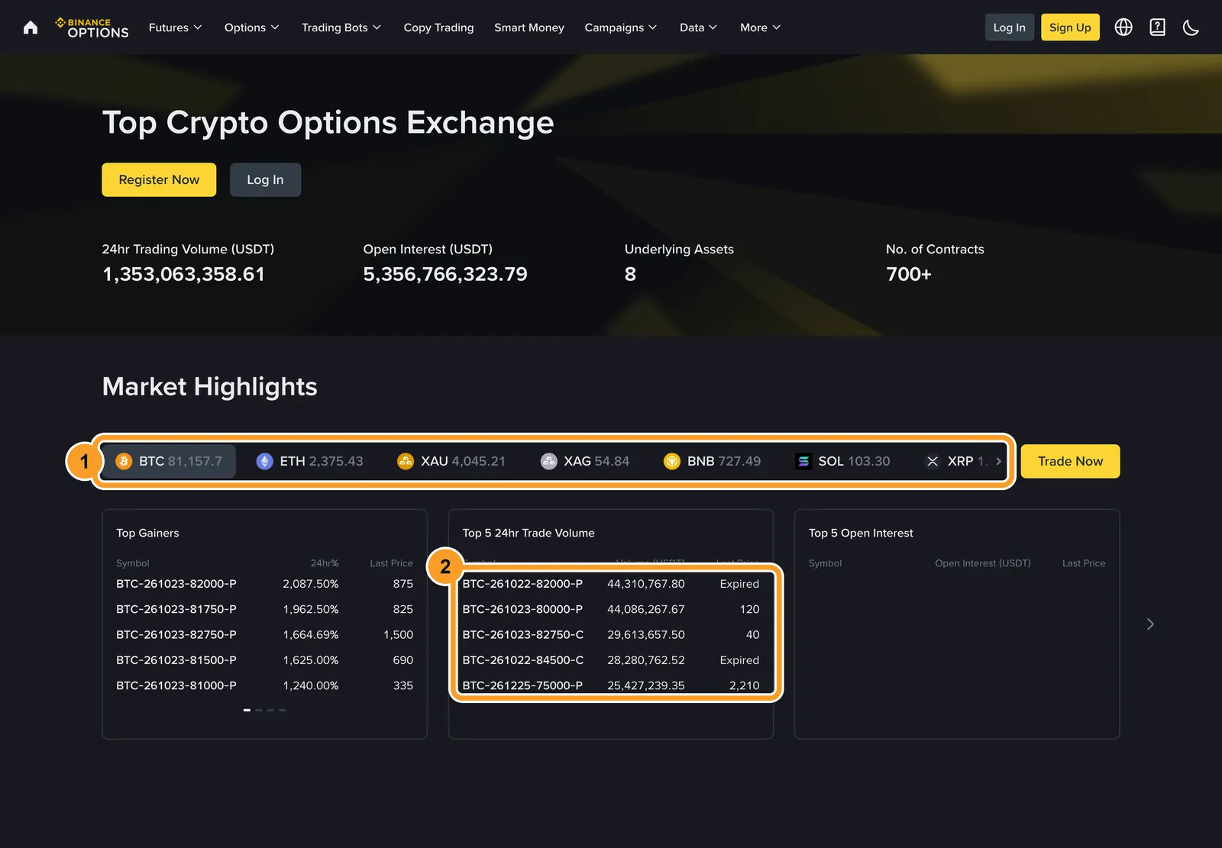Select the XRP asset tab
Screen dimensions: 1222x848
956,461
